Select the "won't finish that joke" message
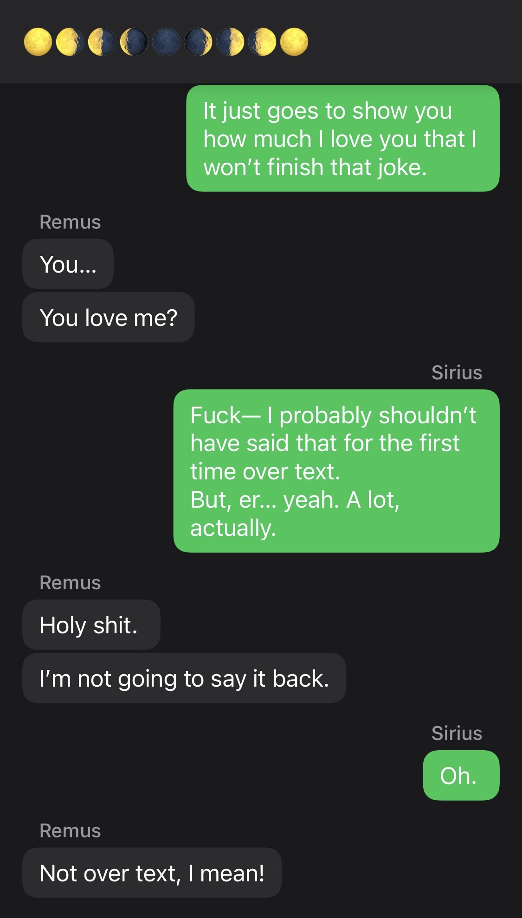 coord(342,139)
